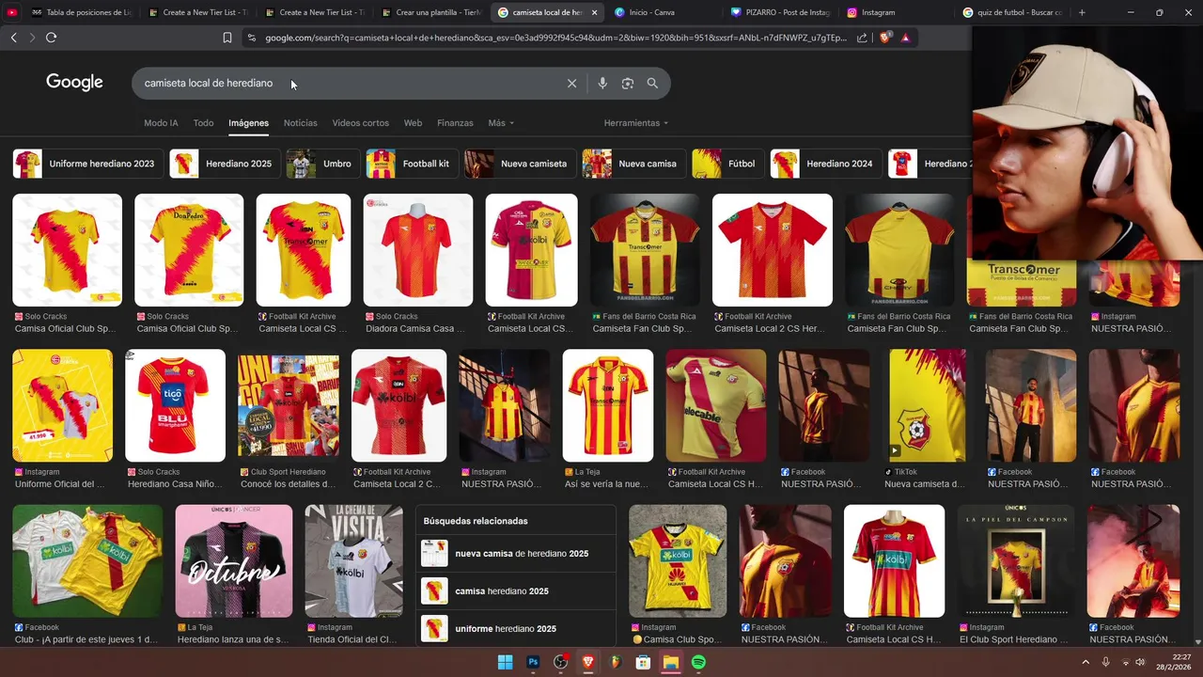Open Brave browser taskbar icon
The width and height of the screenshot is (1203, 677).
[588, 662]
